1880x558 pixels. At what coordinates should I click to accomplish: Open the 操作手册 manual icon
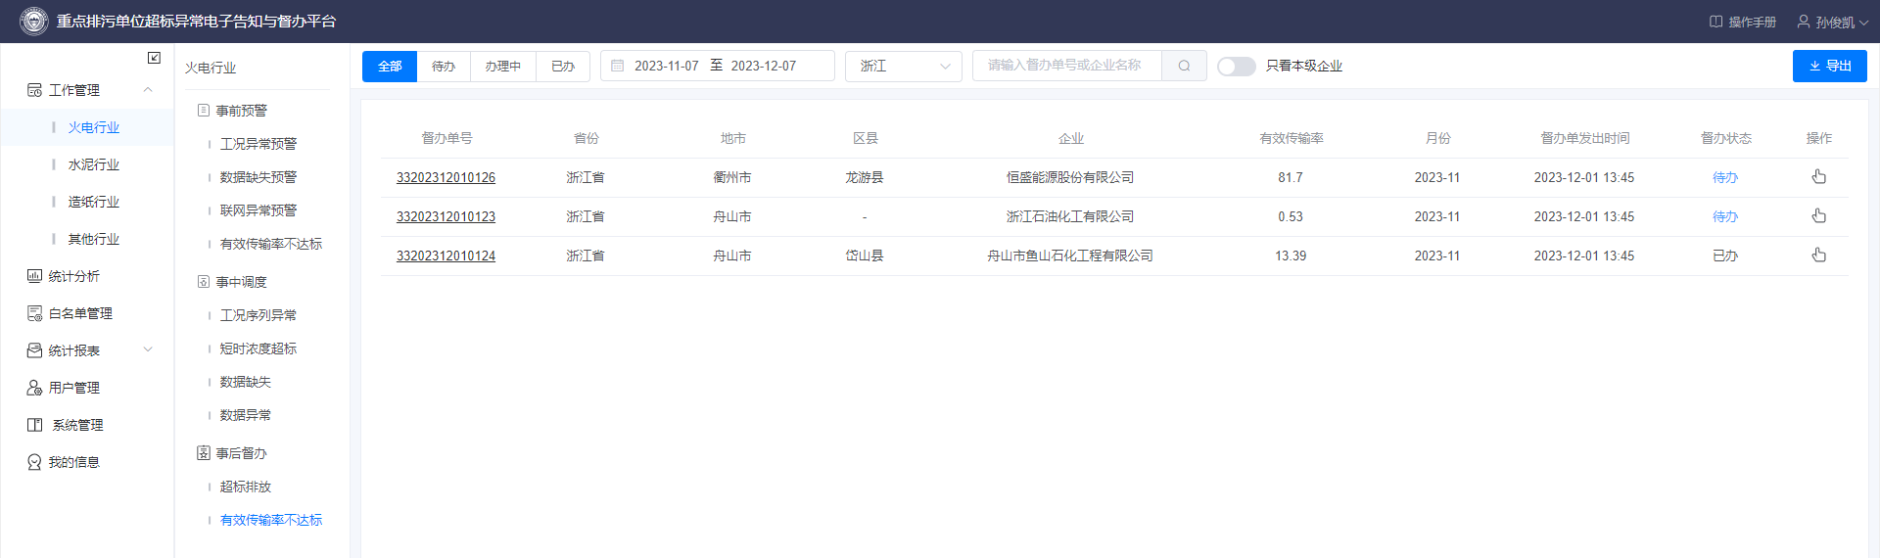1715,22
